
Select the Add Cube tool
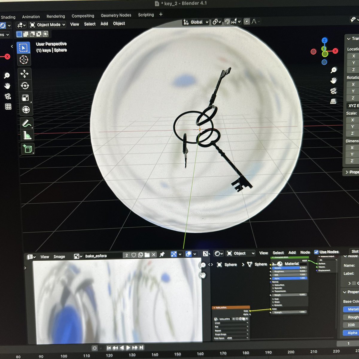[x=28, y=149]
